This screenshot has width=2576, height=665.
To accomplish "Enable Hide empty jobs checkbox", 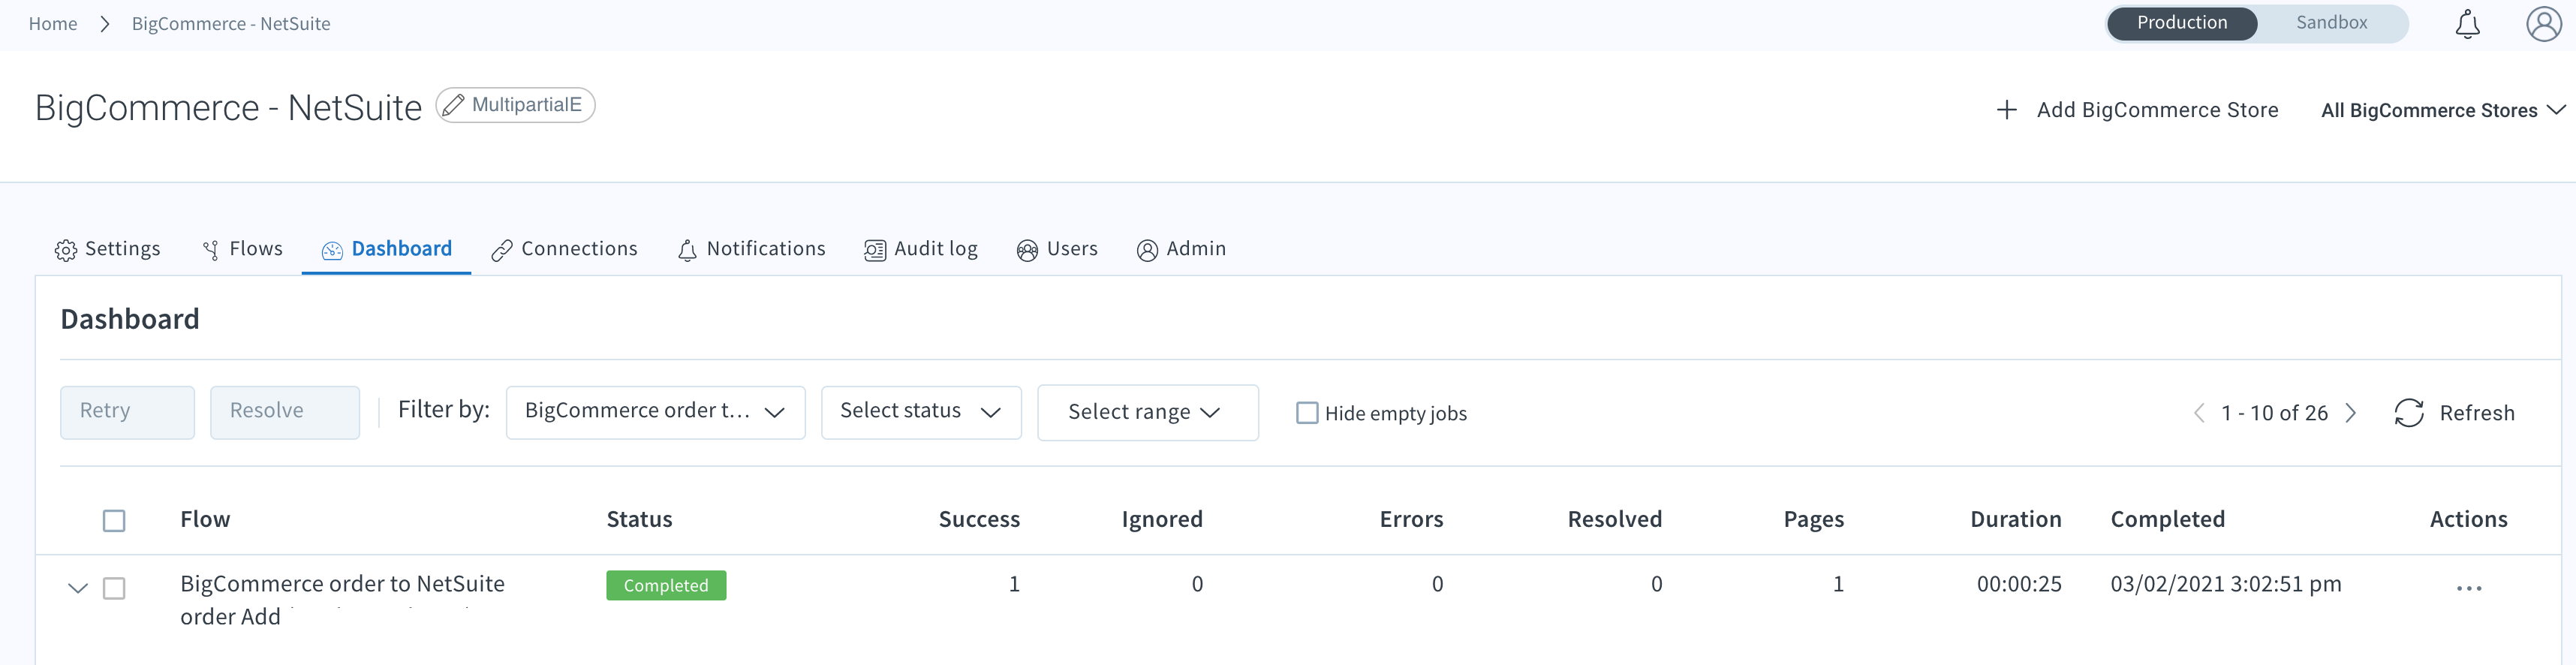I will tap(1307, 413).
